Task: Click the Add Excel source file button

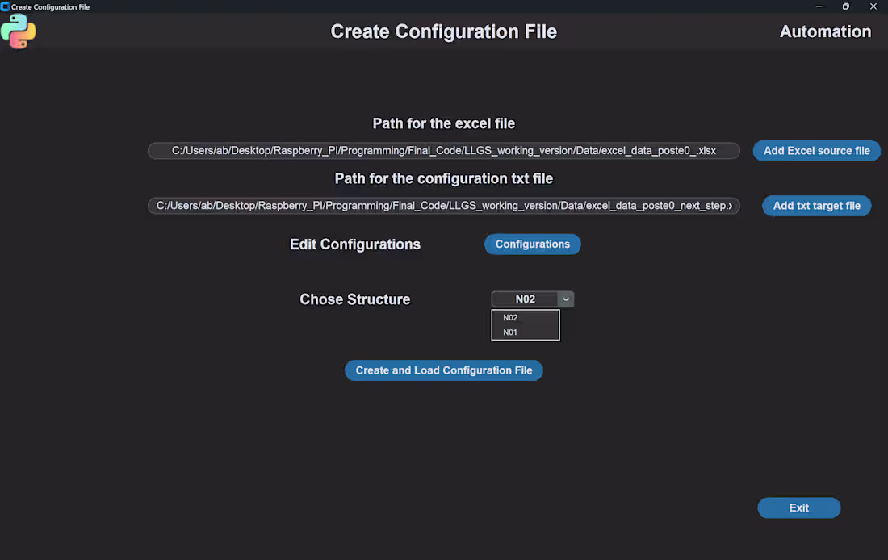Action: click(x=816, y=150)
